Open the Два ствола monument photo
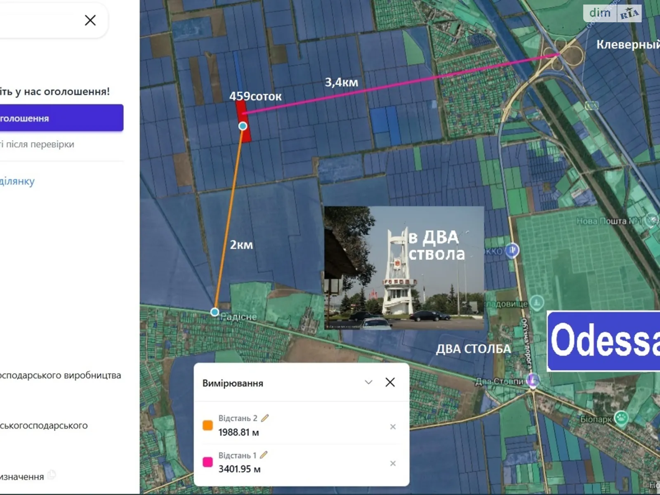Image resolution: width=660 pixels, height=495 pixels. [x=403, y=268]
